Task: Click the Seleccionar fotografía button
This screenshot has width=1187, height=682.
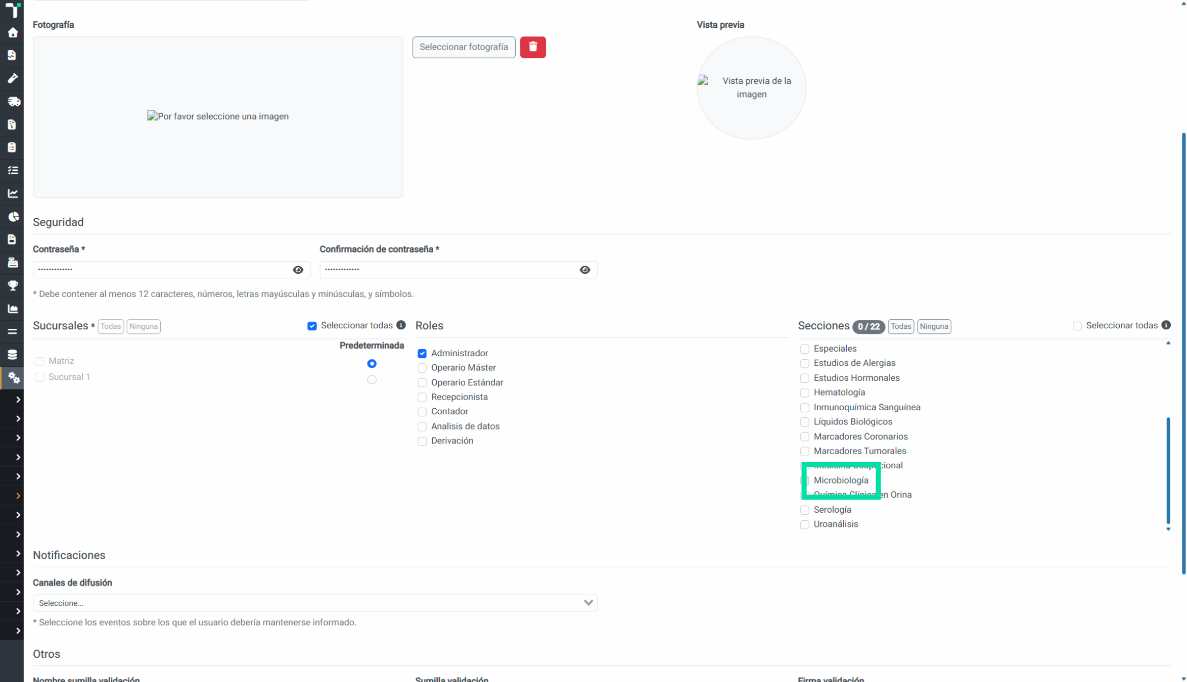Action: click(464, 47)
